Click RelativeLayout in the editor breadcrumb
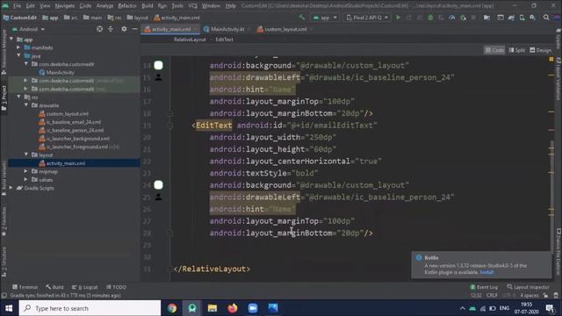The height and width of the screenshot is (316, 562). (190, 39)
